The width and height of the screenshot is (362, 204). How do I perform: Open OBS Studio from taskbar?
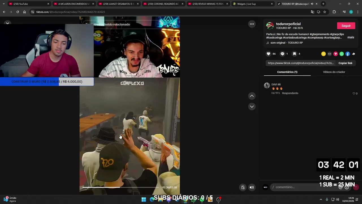point(218,199)
